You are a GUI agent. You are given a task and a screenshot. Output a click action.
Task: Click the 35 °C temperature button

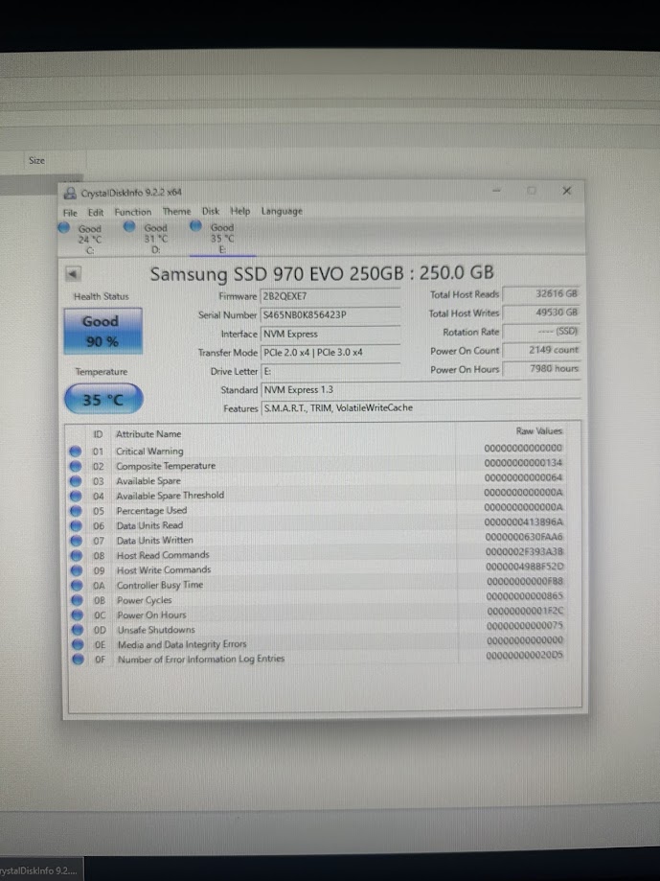103,399
